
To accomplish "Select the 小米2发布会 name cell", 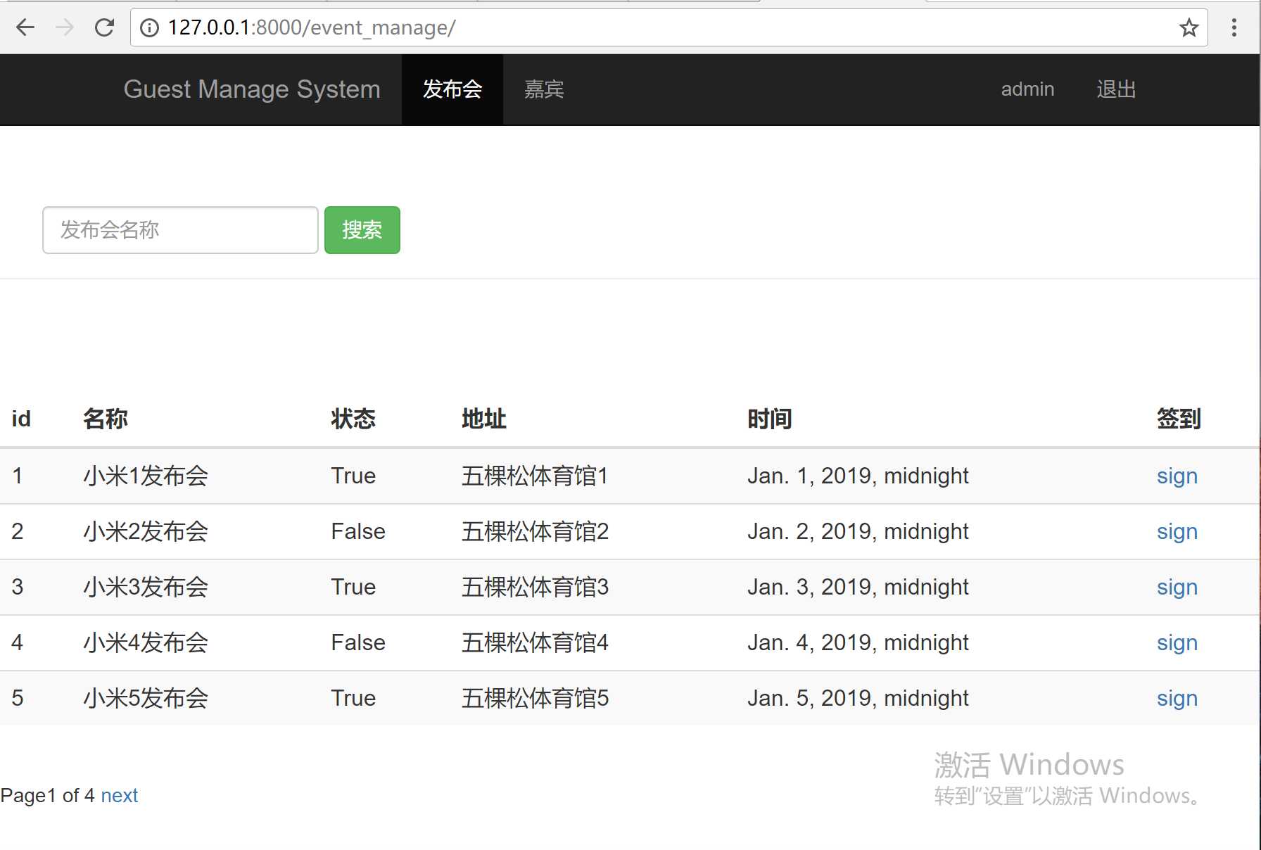I will pos(146,532).
